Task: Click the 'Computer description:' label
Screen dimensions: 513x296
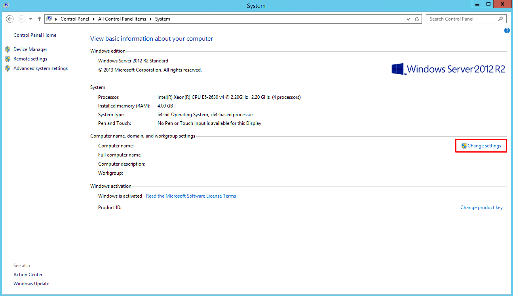Action: coord(122,164)
